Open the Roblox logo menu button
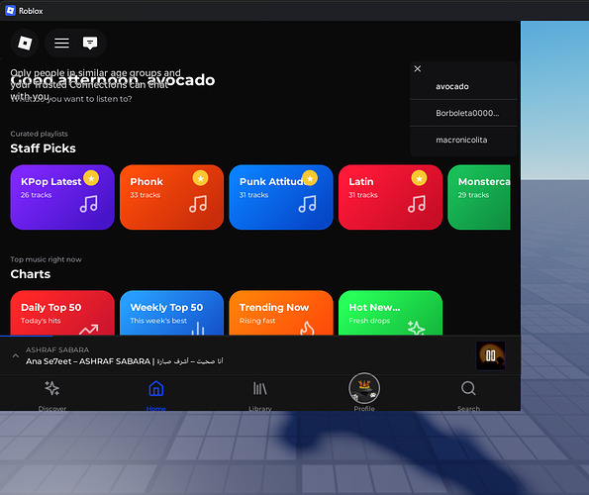 25,43
